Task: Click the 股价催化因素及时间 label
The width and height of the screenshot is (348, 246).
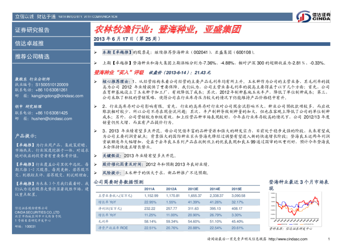Action: click(124, 164)
